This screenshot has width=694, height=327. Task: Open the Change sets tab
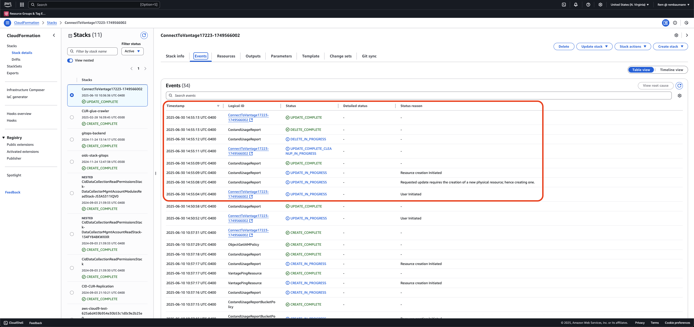[x=340, y=56]
